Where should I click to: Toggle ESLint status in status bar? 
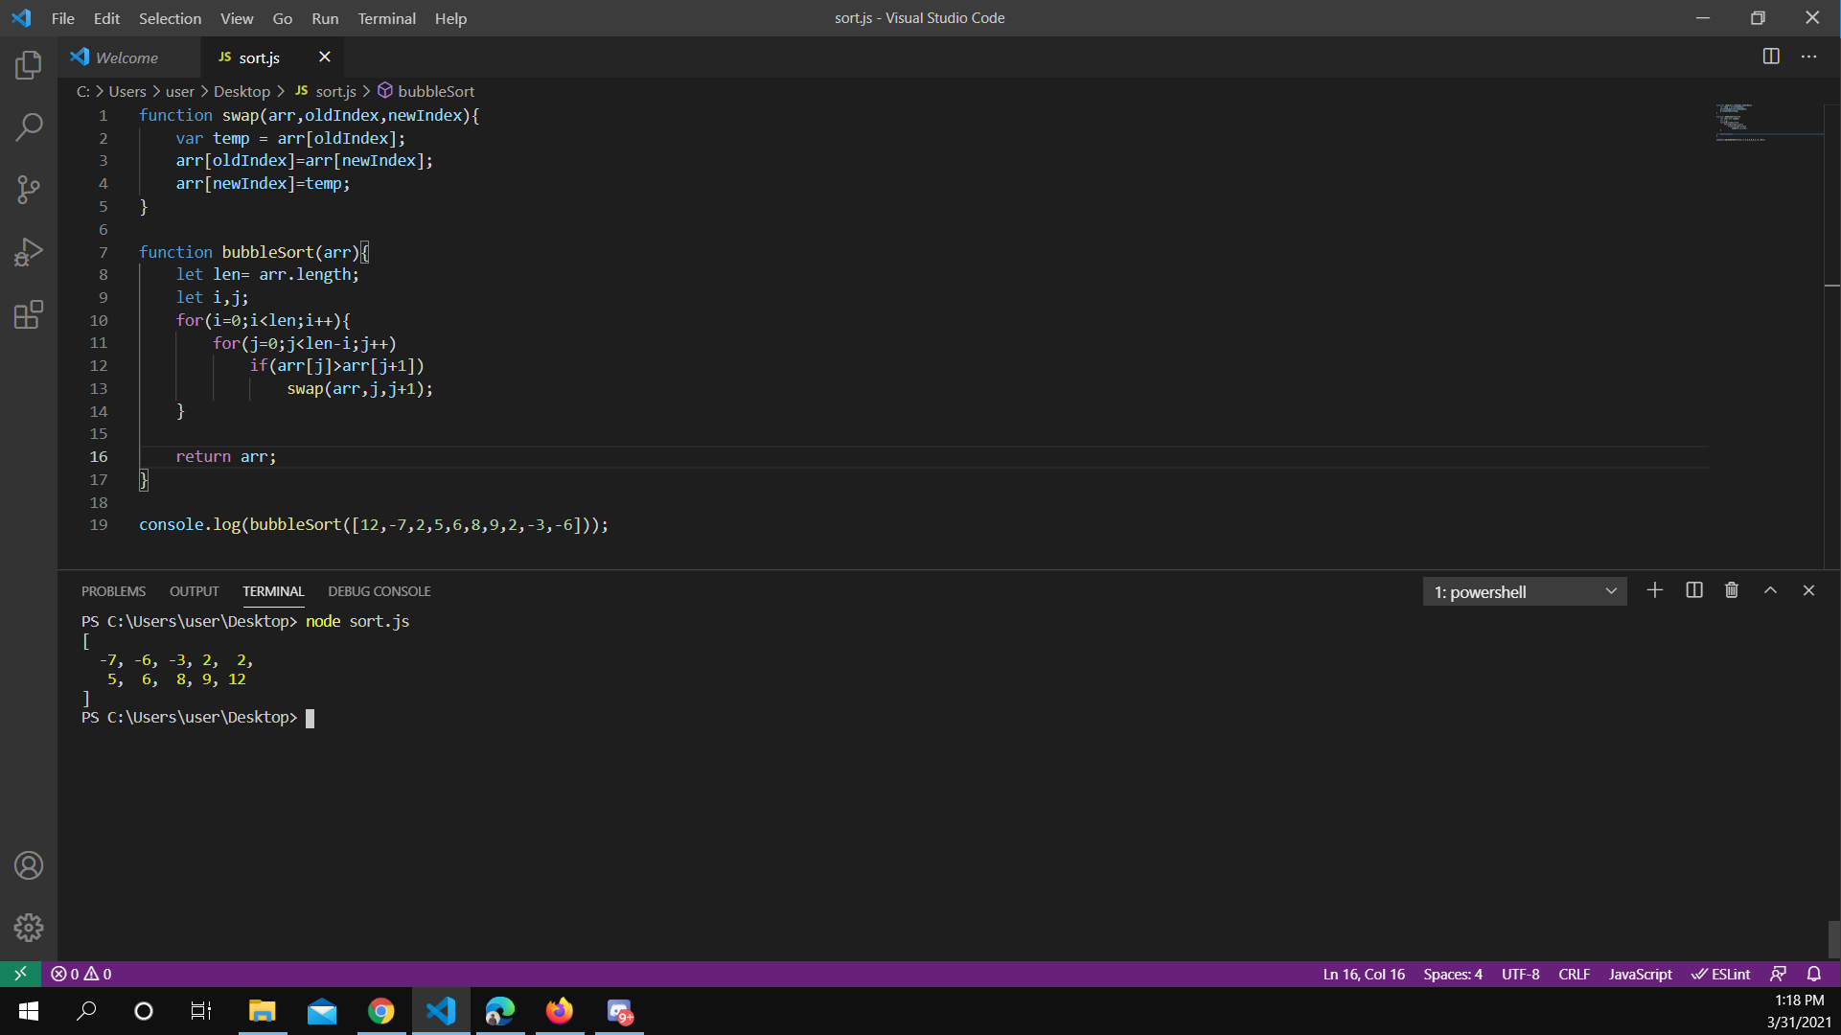click(x=1721, y=974)
